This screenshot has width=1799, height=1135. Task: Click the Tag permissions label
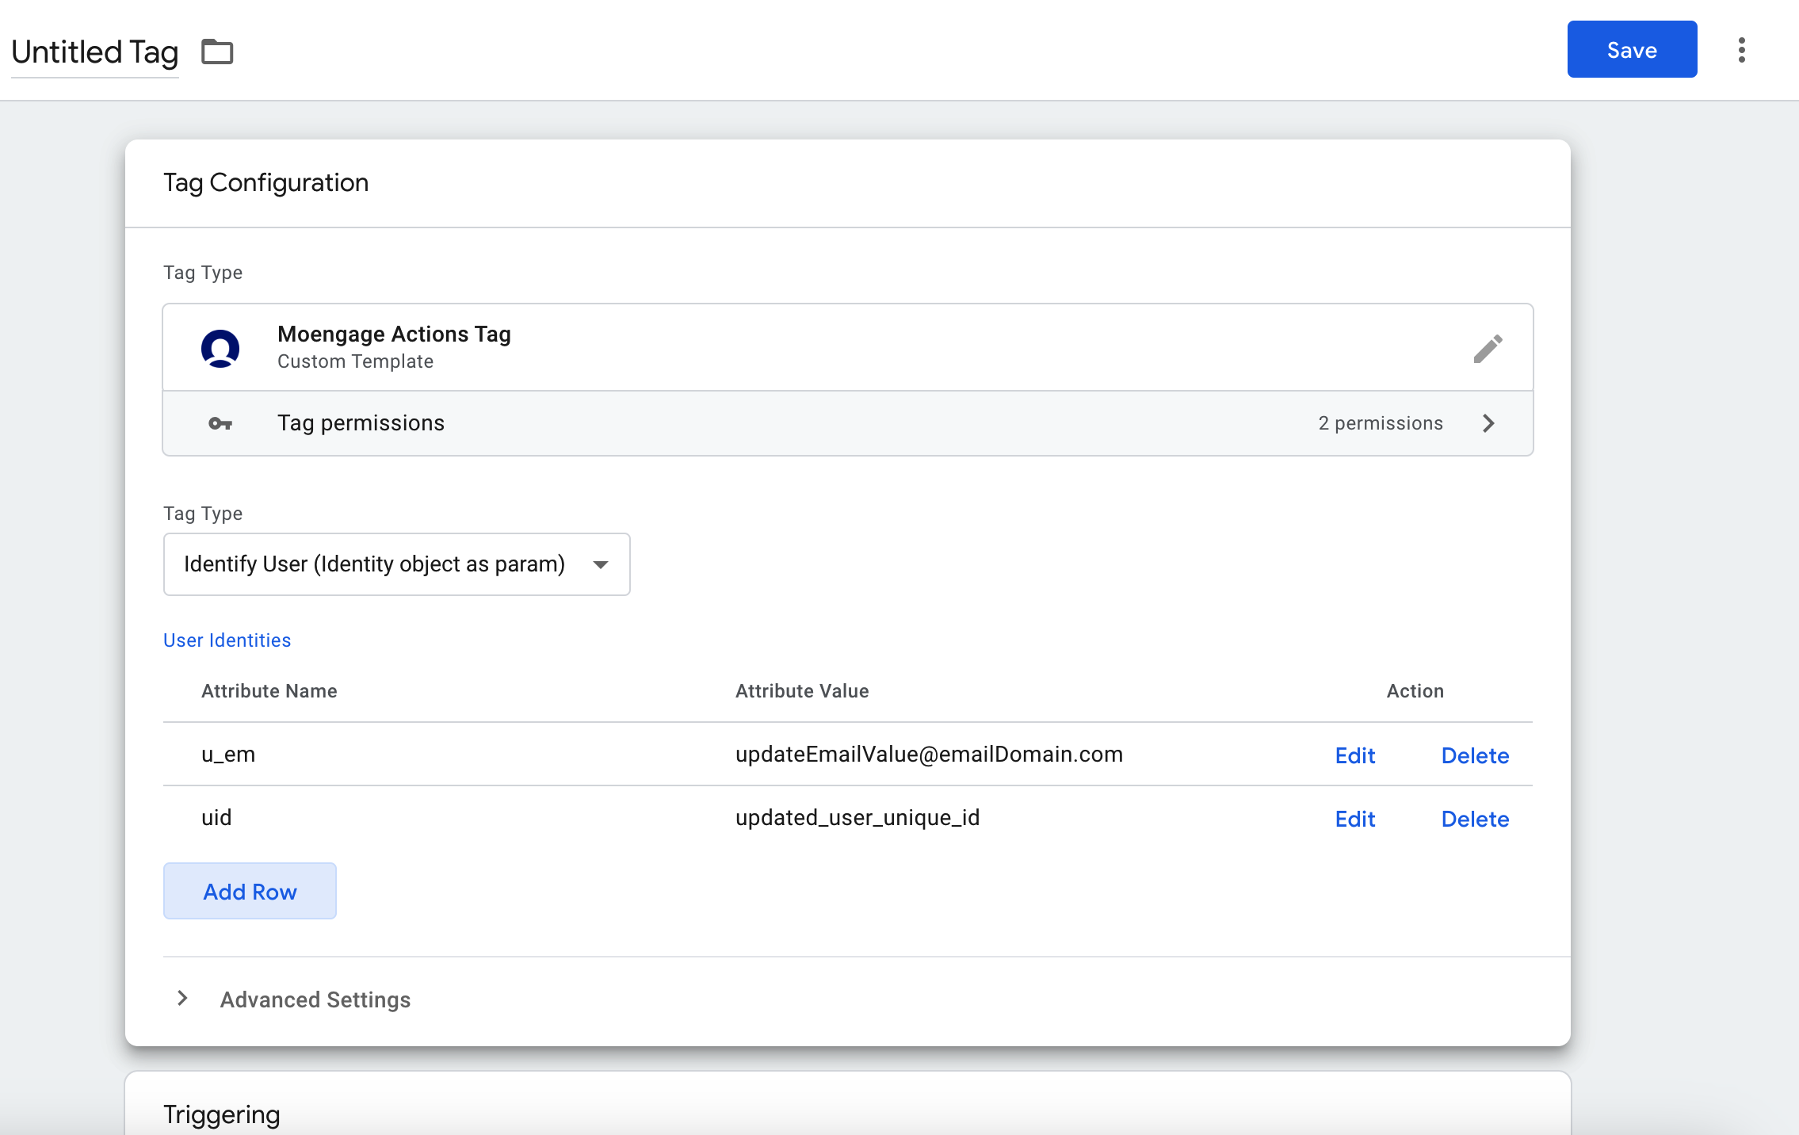coord(361,423)
